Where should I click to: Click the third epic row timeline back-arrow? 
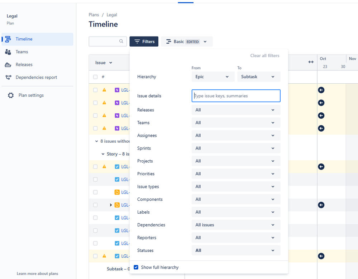321,116
